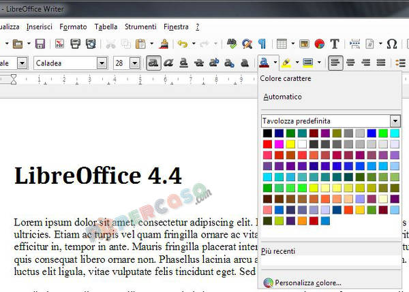Open Print Preview

click(x=91, y=44)
